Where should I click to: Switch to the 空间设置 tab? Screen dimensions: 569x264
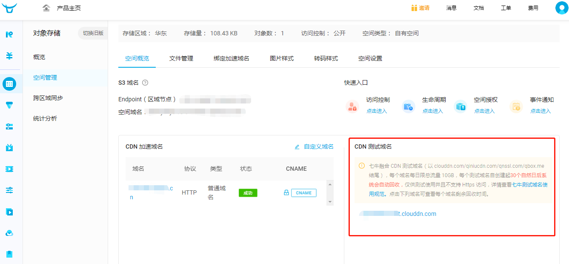click(x=370, y=58)
